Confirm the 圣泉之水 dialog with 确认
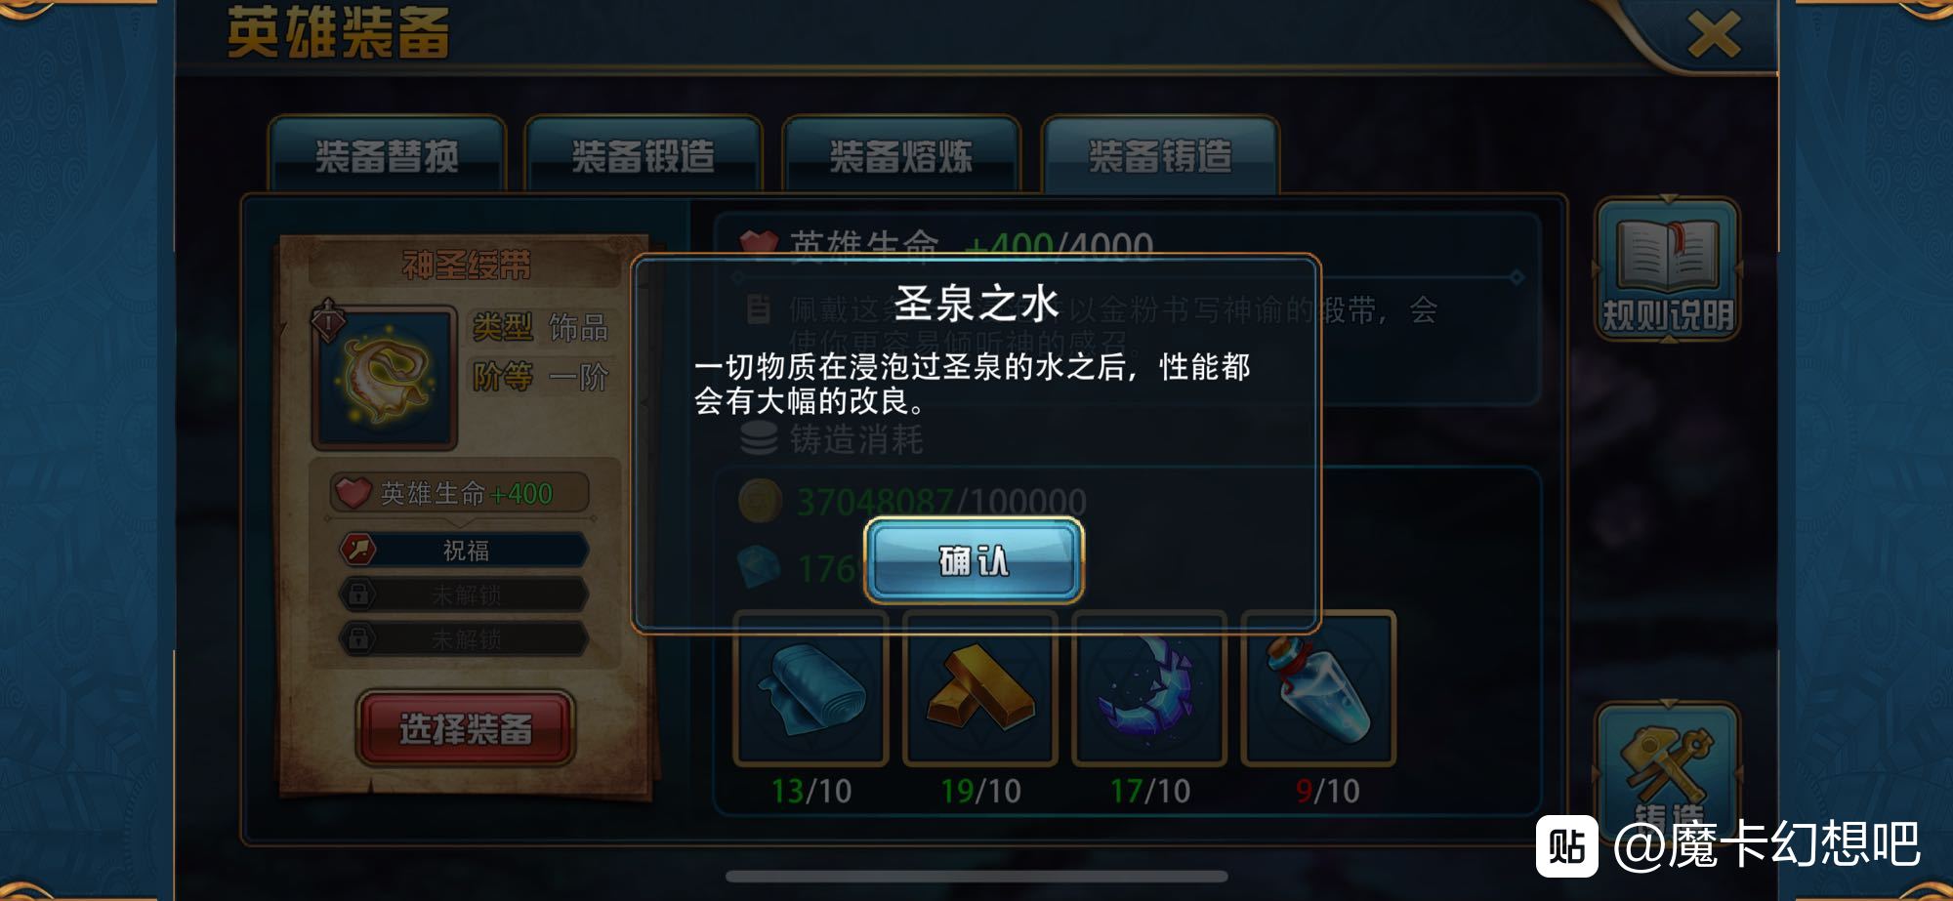The image size is (1953, 901). tap(974, 559)
